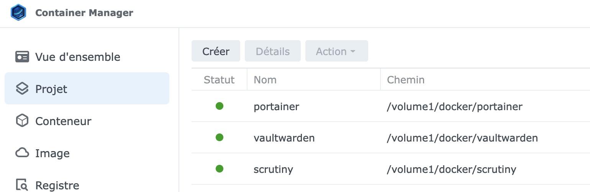Switch to the Conteneur section
The height and width of the screenshot is (192, 590).
pyautogui.click(x=63, y=121)
